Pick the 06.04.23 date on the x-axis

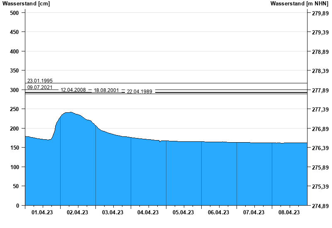point(219,213)
